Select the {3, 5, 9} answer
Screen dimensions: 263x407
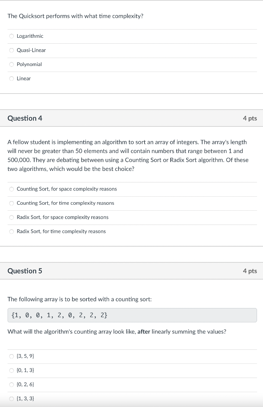pos(12,356)
